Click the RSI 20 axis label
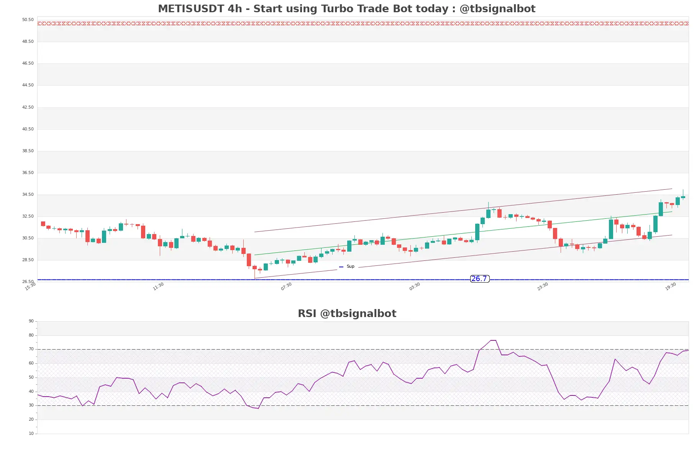 coord(31,419)
